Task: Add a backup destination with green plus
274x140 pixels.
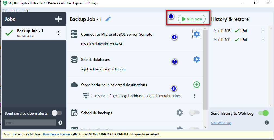Action: [x=197, y=85]
